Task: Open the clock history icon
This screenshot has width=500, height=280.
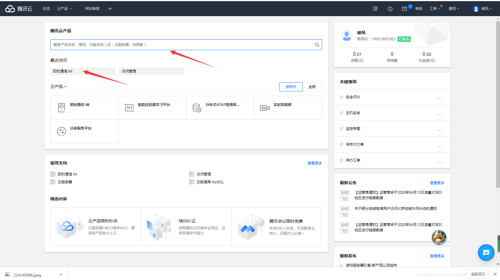Action: coord(390,9)
